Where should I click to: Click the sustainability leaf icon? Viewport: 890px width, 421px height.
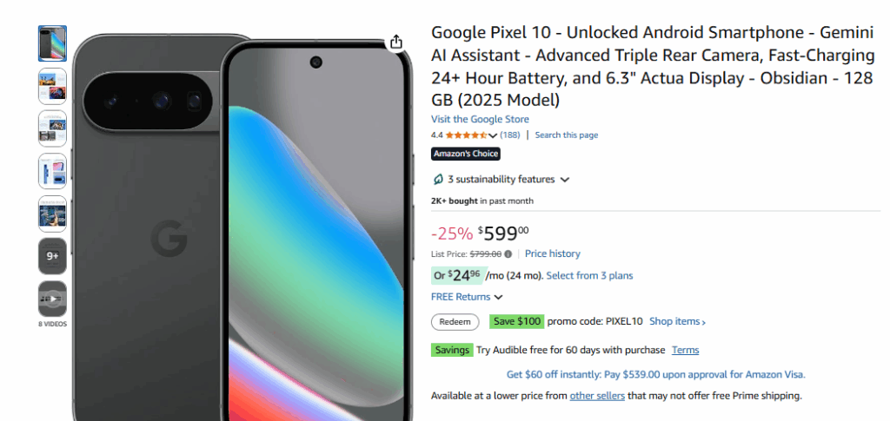438,180
